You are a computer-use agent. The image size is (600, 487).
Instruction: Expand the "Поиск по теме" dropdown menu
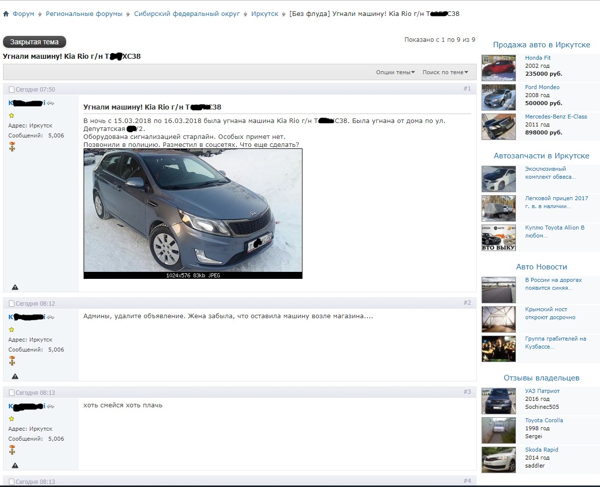pyautogui.click(x=445, y=72)
